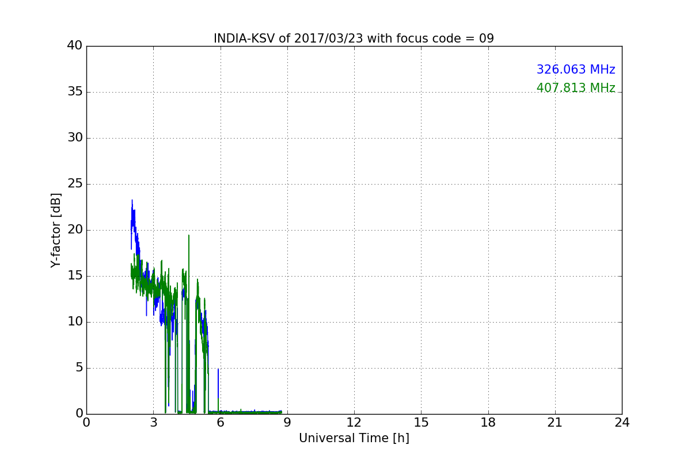Click y-axis tick label 20
The height and width of the screenshot is (460, 691).
pos(75,230)
